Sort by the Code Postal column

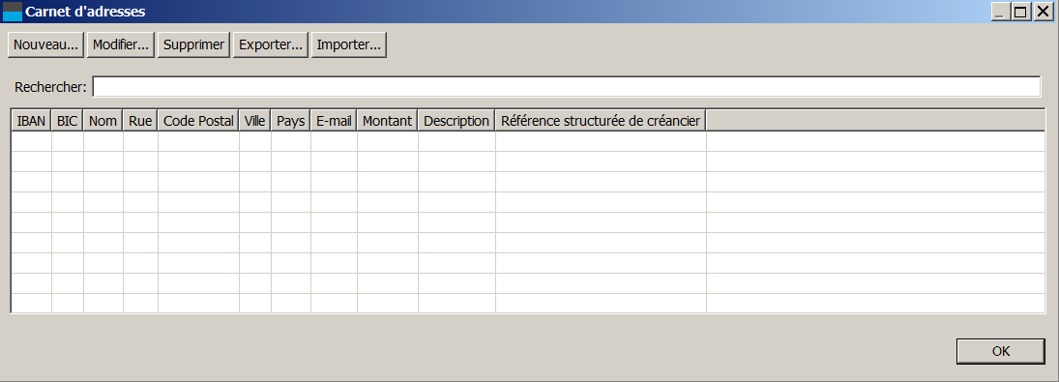tap(198, 121)
